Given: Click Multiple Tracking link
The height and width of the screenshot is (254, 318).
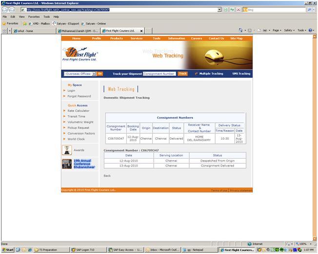Looking at the screenshot, I should point(211,73).
